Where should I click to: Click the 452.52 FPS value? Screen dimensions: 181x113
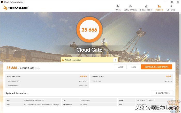tap(83, 81)
